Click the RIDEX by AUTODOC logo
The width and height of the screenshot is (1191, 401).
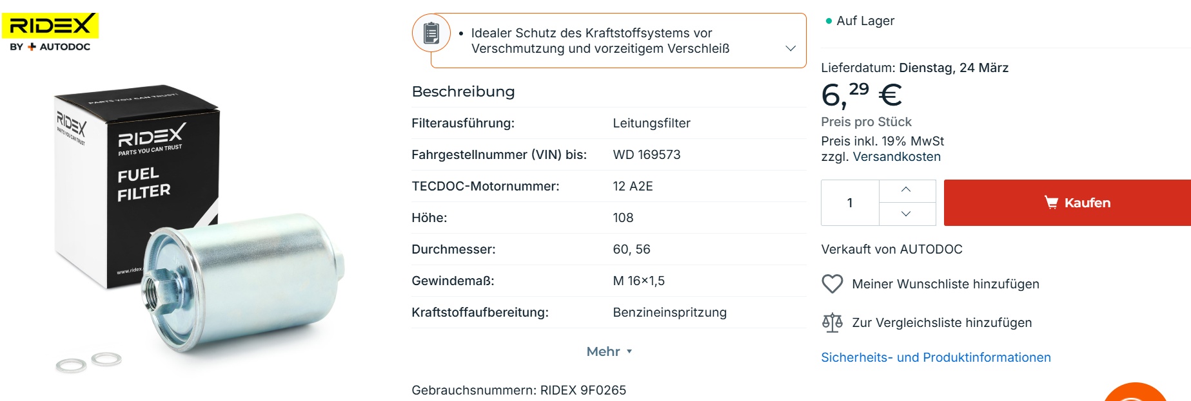(x=50, y=32)
